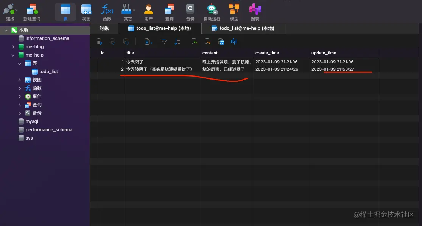Expand the 视图 folder in sidebar

(x=20, y=80)
